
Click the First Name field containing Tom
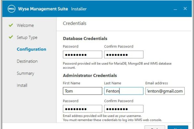[83, 91]
